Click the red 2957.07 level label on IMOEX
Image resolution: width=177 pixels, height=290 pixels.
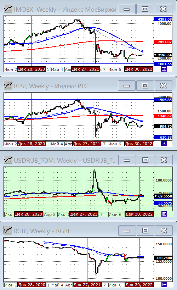tap(163, 42)
